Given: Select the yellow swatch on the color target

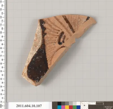Looking at the screenshot, I should pos(67,107).
